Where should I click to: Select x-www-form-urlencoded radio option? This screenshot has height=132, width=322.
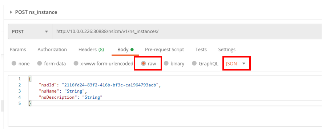76,64
